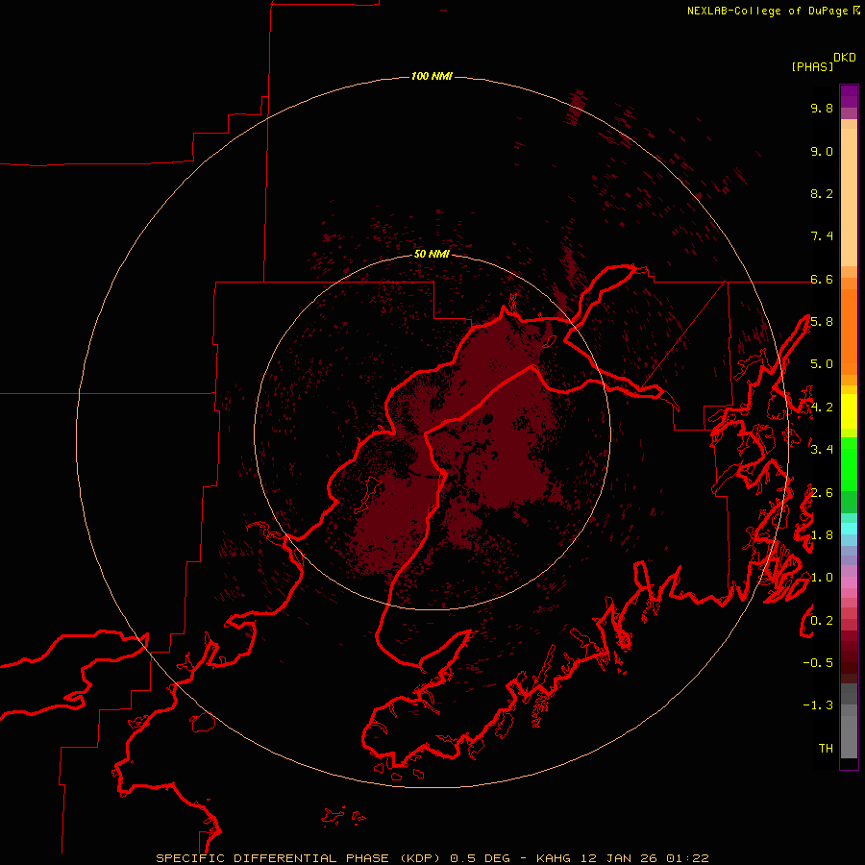Pick the pink segment of the color bar
The image size is (865, 865).
849,582
